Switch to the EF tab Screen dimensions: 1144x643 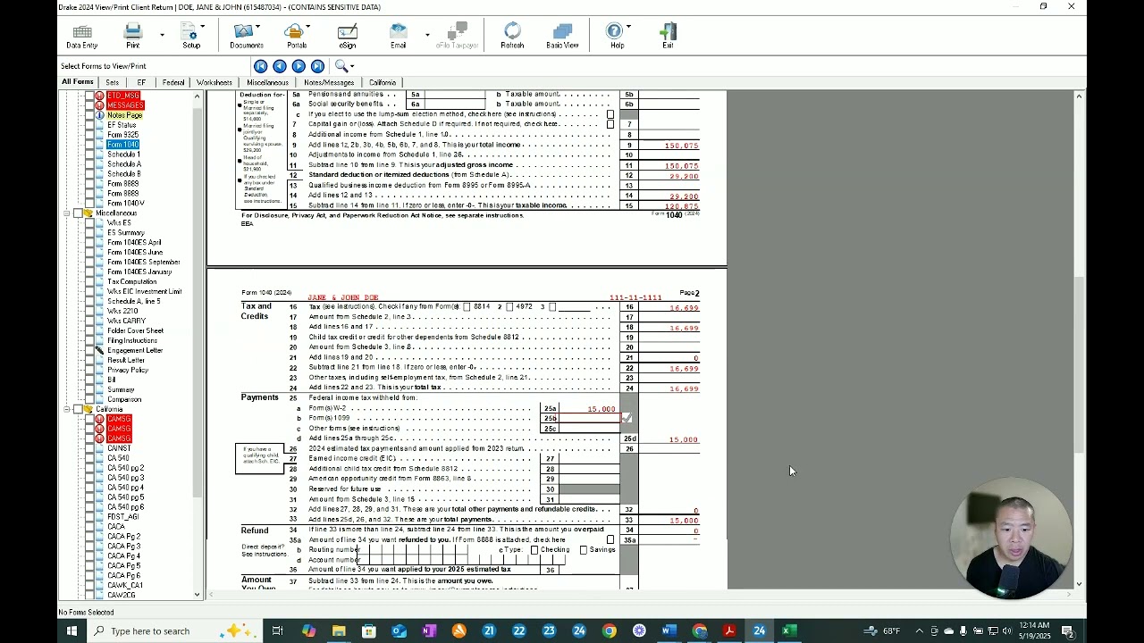[x=141, y=82]
